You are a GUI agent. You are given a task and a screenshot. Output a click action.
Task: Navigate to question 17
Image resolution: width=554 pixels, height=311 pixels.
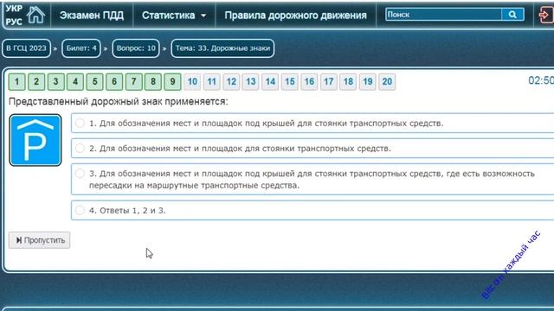click(329, 82)
